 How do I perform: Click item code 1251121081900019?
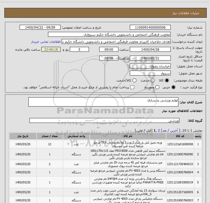click(x=180, y=182)
